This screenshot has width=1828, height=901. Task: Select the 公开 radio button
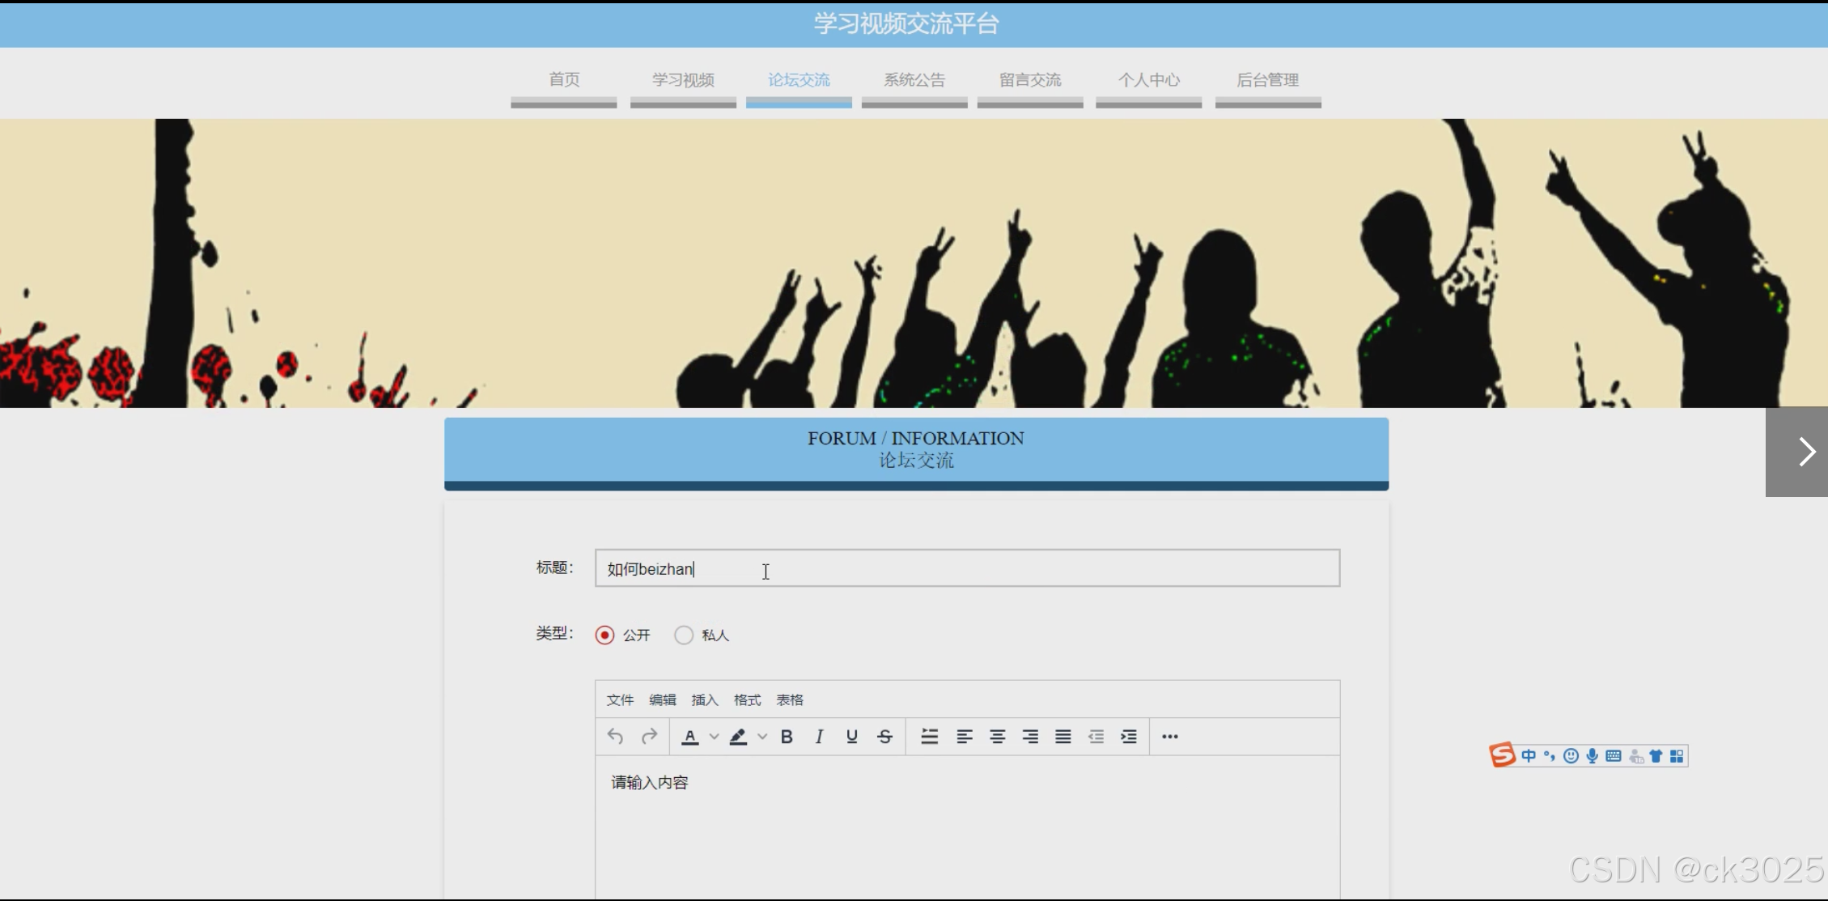[x=604, y=635]
